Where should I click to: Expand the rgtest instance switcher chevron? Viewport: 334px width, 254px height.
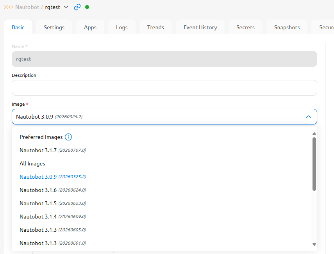[66, 7]
